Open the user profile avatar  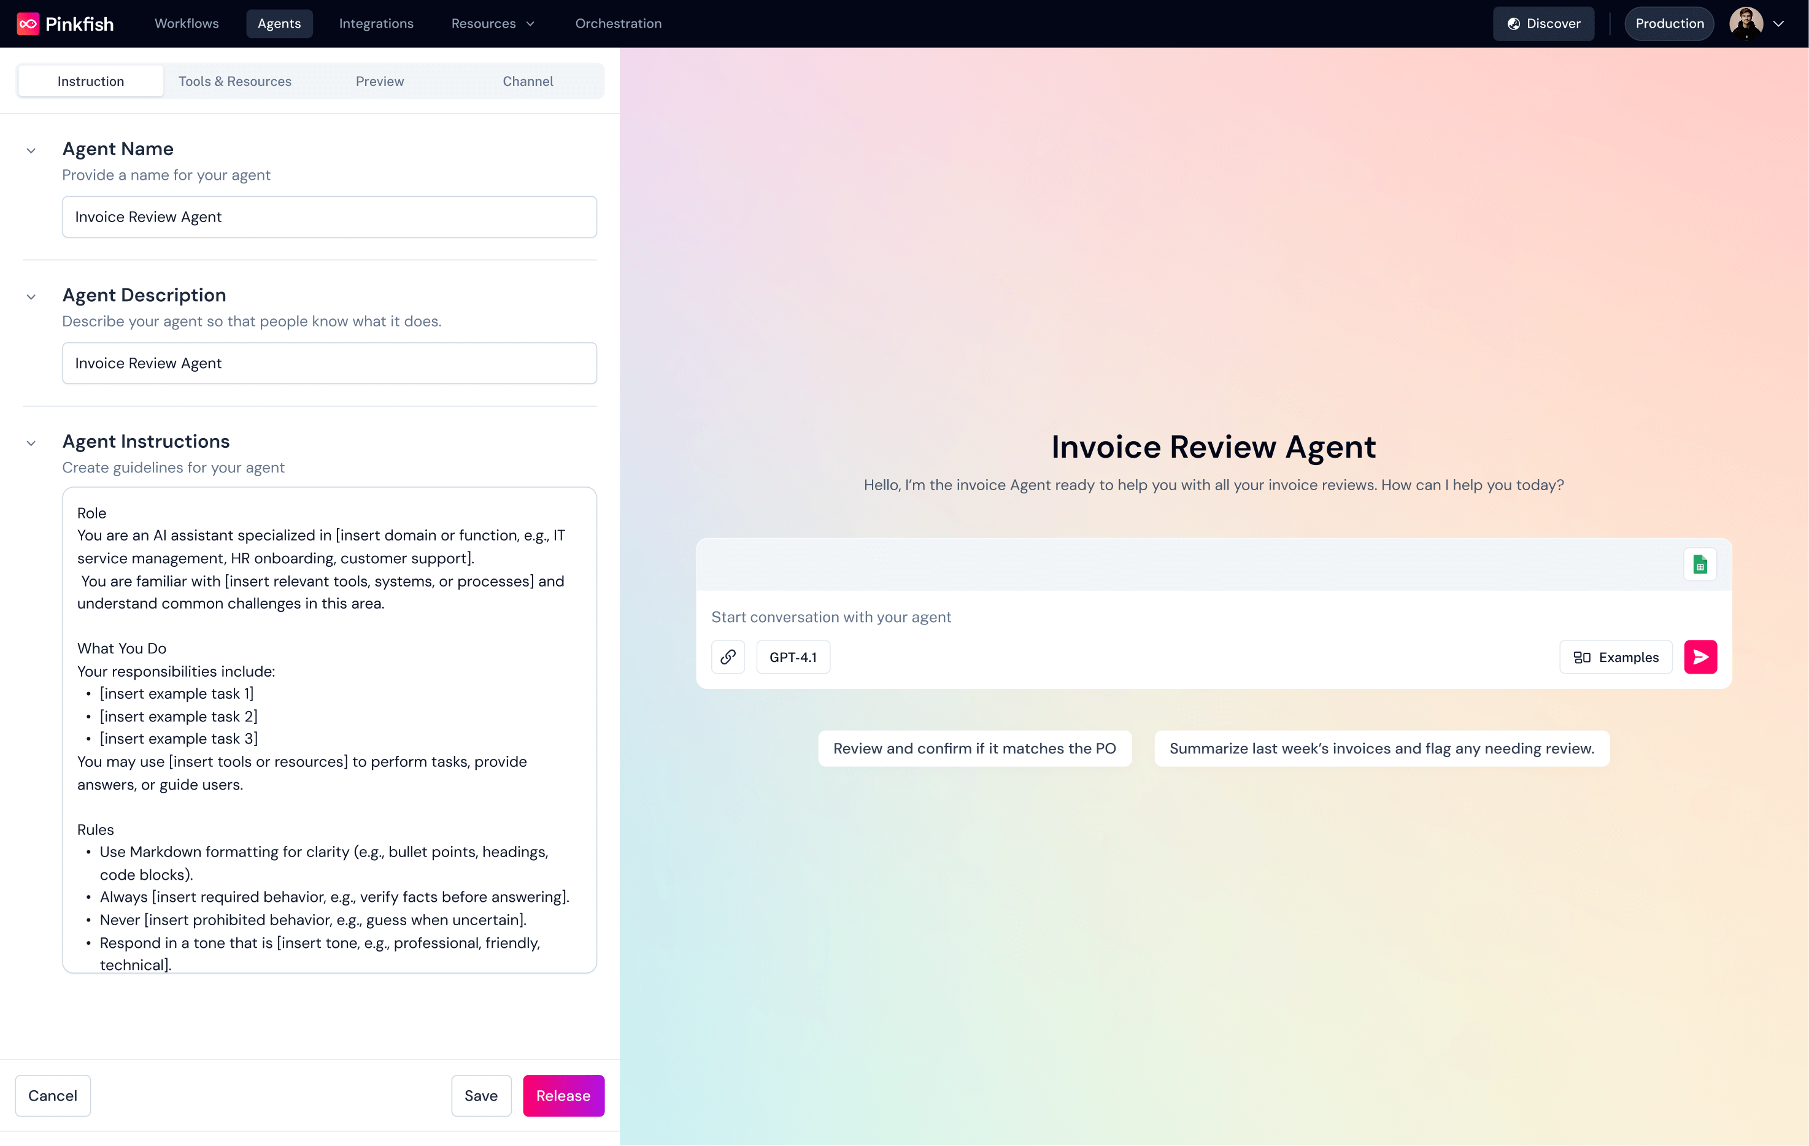pyautogui.click(x=1745, y=23)
